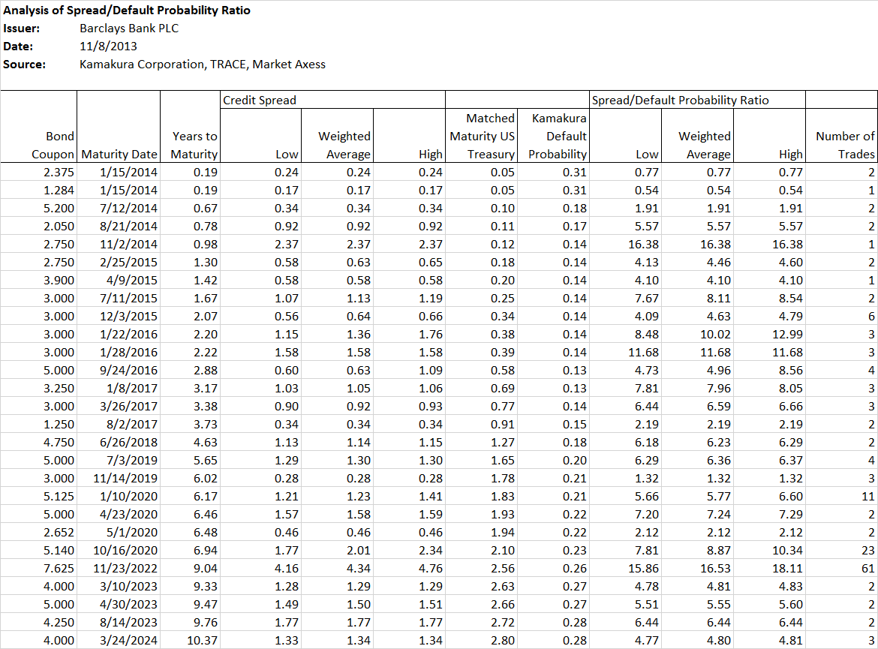Click the Spread/Default Probability Ratio header
This screenshot has width=878, height=649.
point(697,100)
